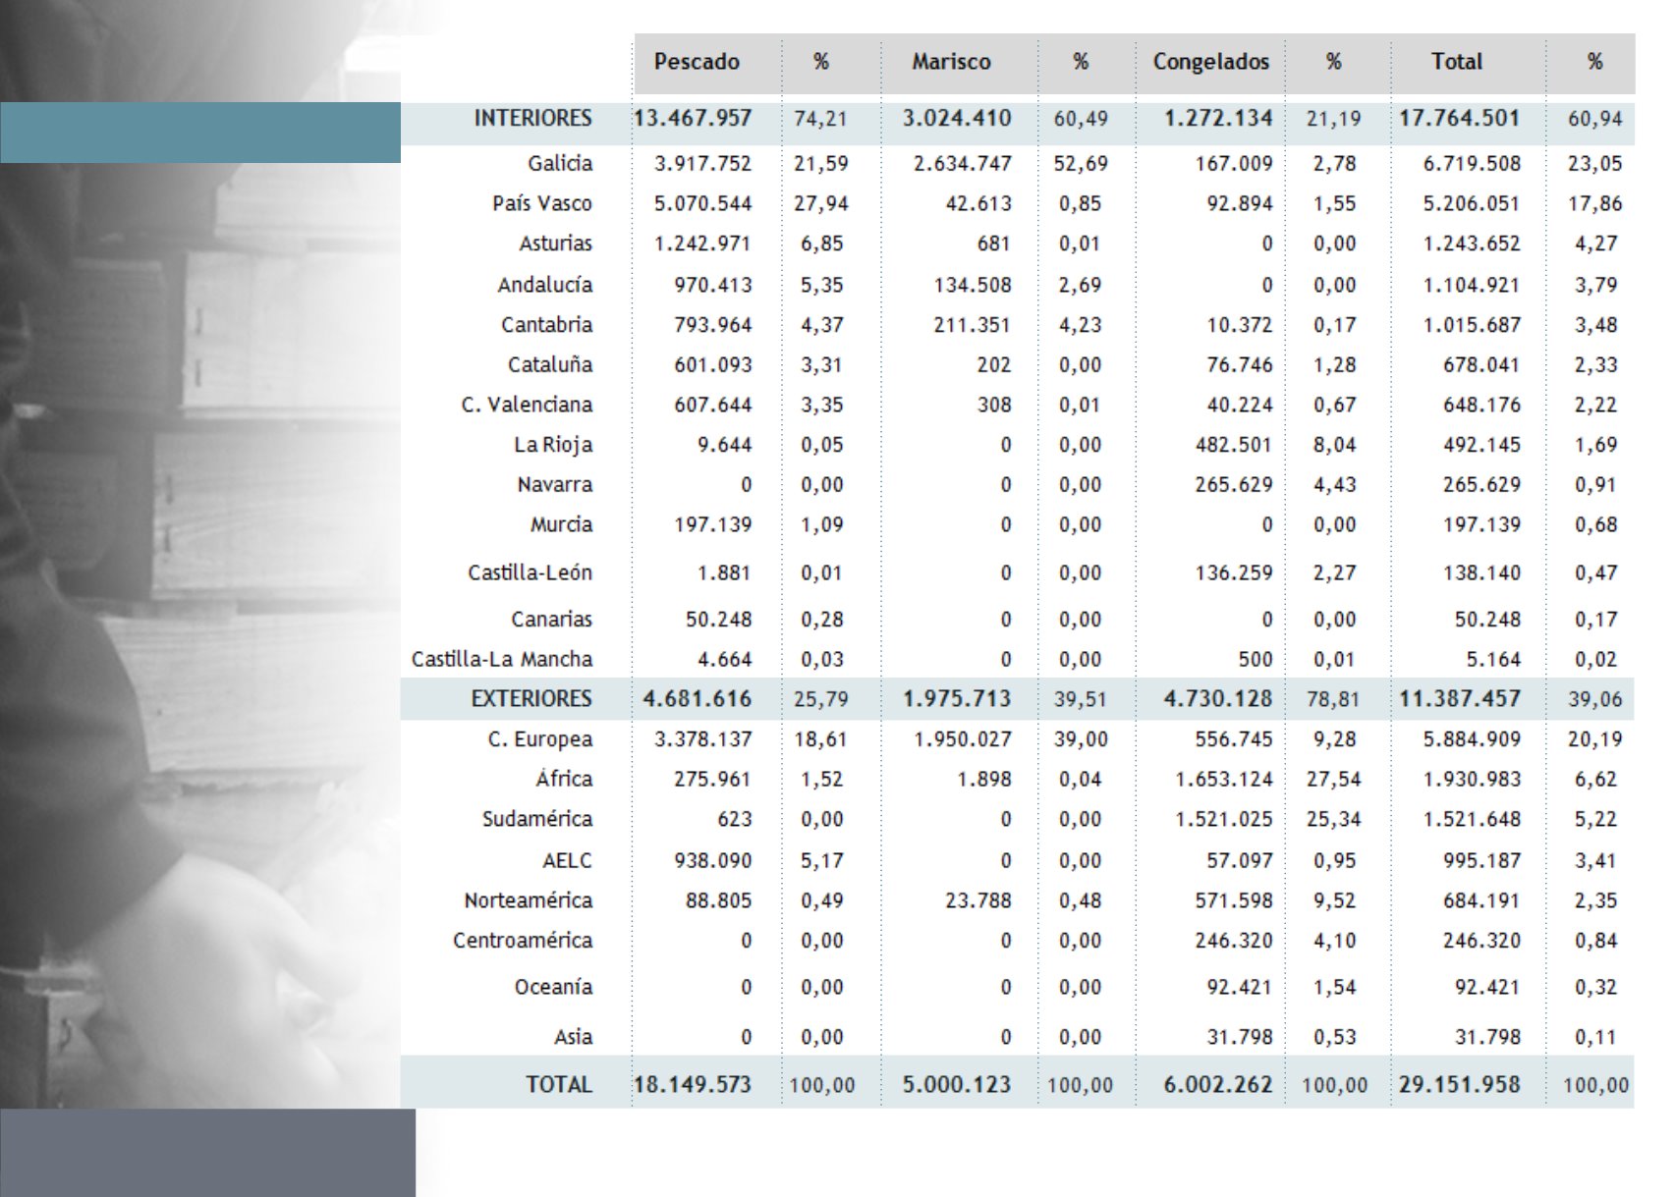
Task: Click the Castilla-La Mancha row label
Action: 502,659
